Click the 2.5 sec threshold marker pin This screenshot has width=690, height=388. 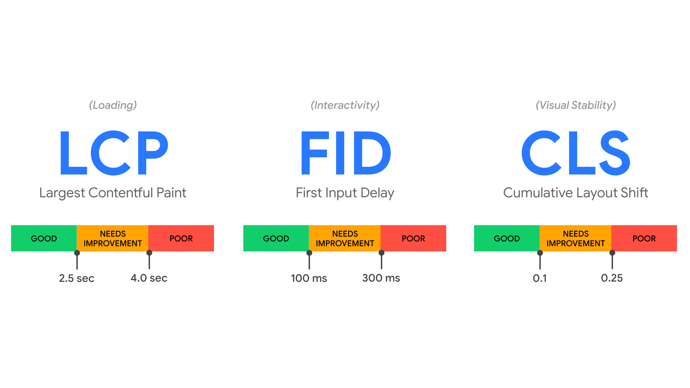[x=77, y=253]
